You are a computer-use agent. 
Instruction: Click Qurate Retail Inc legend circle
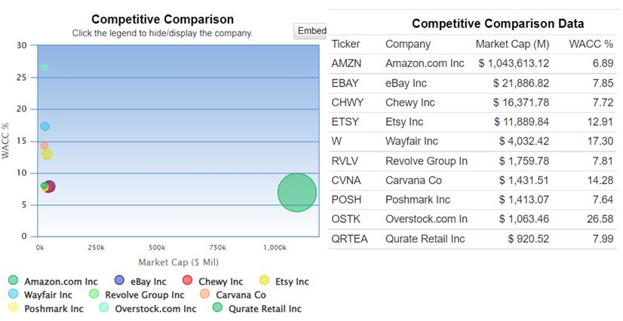pos(217,307)
